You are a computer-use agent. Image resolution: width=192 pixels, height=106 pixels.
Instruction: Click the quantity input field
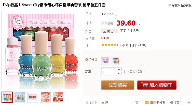108,72
